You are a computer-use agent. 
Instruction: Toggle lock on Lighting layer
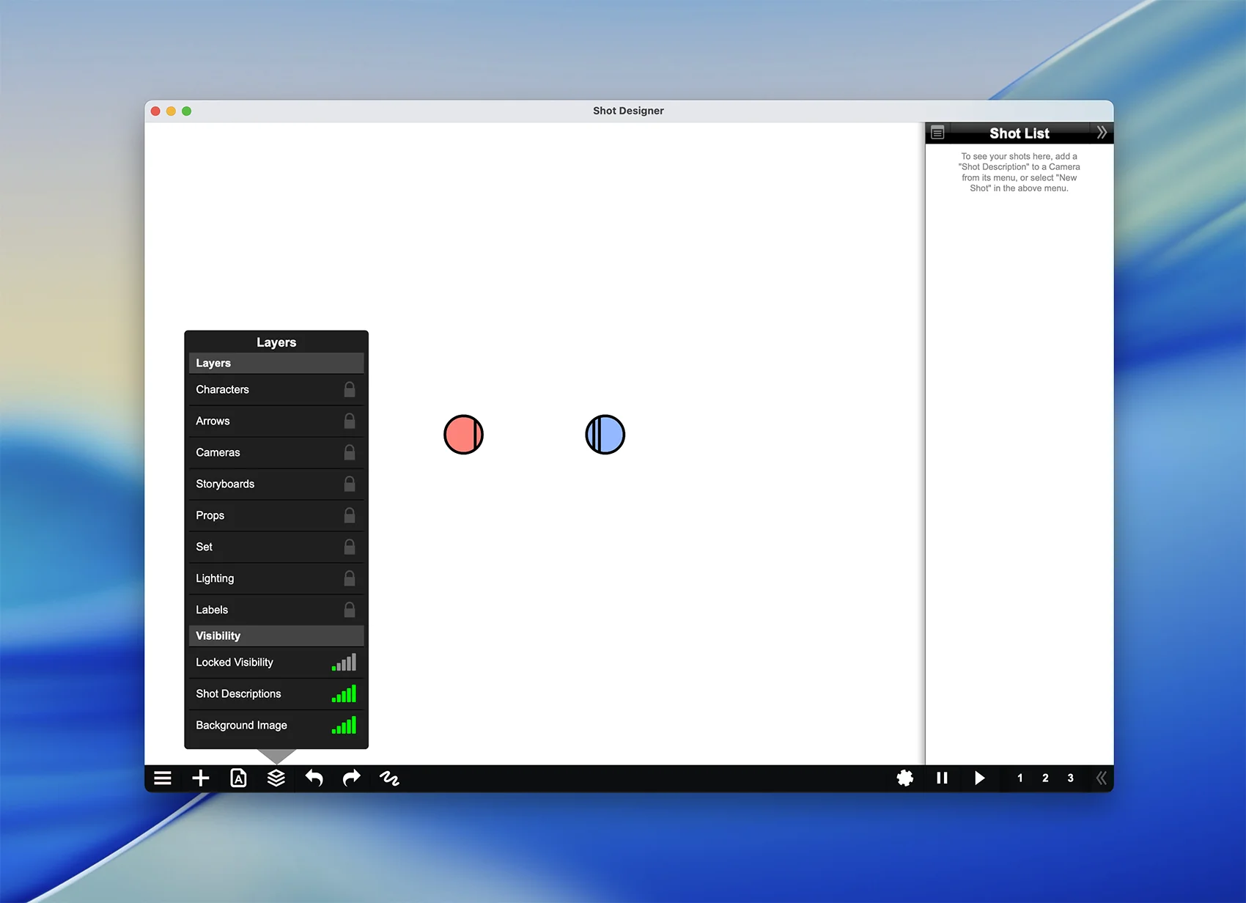point(350,579)
